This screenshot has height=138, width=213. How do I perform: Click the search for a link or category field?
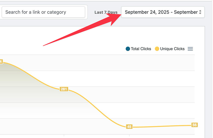[x=43, y=12]
